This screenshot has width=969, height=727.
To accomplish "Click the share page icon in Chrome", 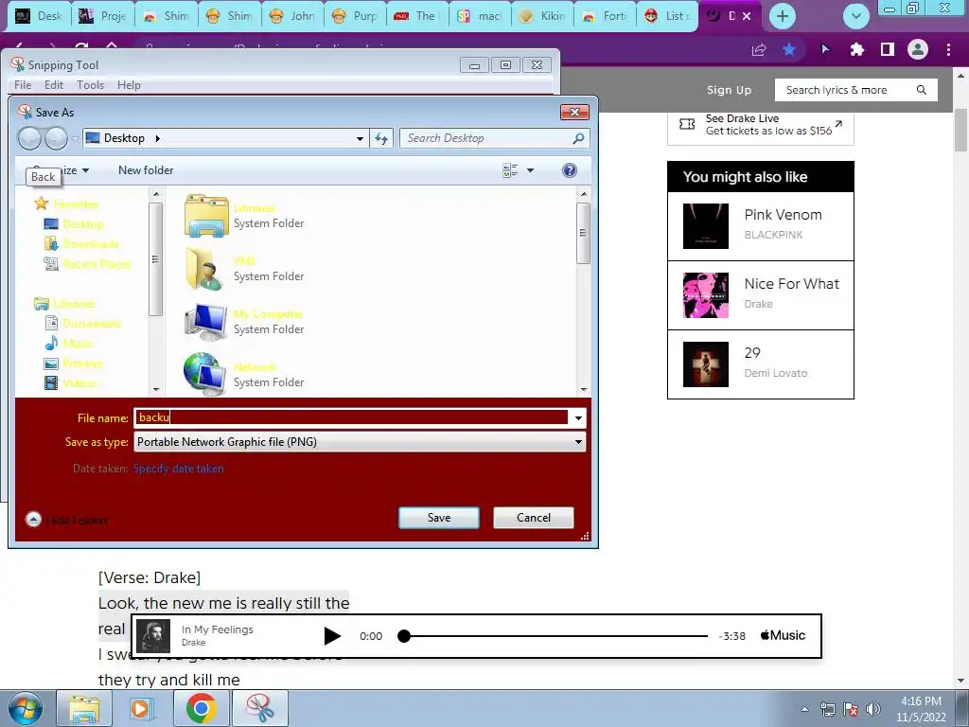I will pos(758,49).
